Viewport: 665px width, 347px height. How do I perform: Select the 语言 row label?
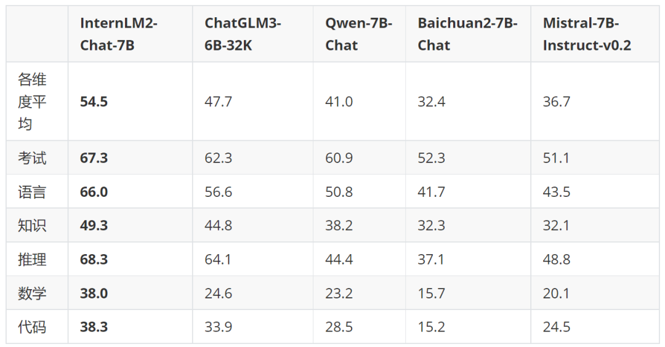point(32,192)
